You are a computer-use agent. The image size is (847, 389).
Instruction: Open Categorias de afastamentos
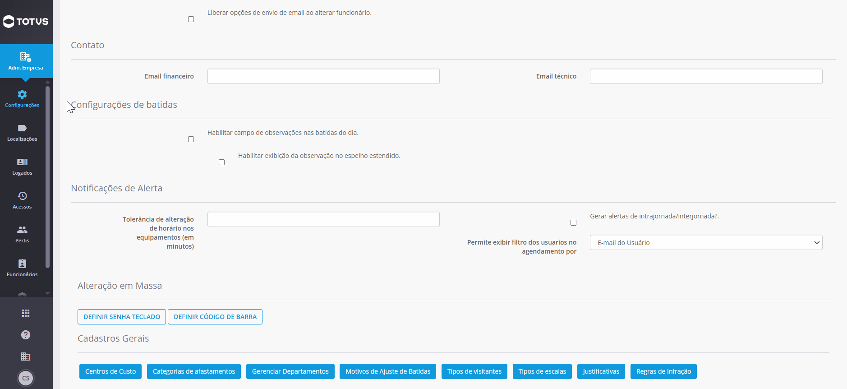[194, 371]
